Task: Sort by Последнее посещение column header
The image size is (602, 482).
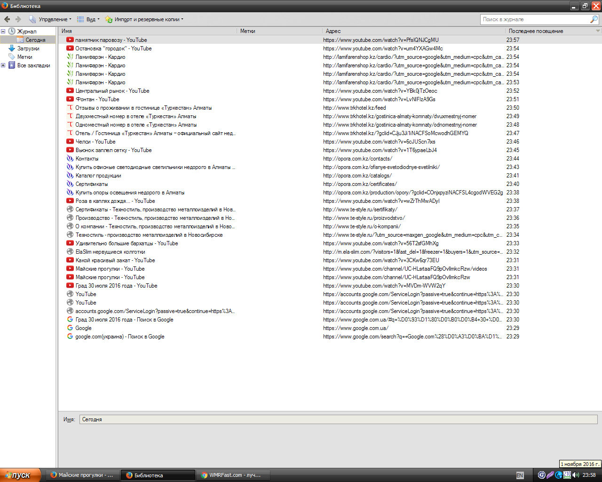Action: pos(549,31)
